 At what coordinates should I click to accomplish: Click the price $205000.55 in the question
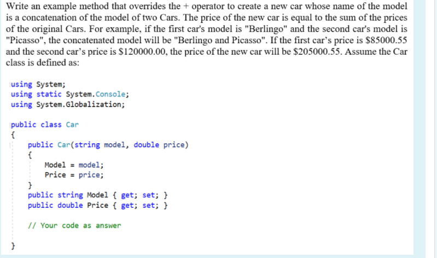pyautogui.click(x=317, y=52)
